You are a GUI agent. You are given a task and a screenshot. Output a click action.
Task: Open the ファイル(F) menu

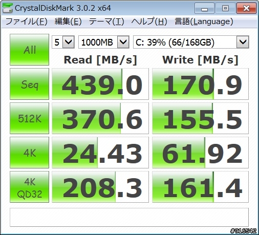(x=27, y=22)
